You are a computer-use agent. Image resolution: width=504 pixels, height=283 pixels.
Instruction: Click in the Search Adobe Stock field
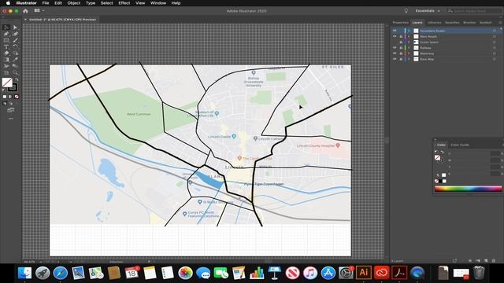coord(474,10)
